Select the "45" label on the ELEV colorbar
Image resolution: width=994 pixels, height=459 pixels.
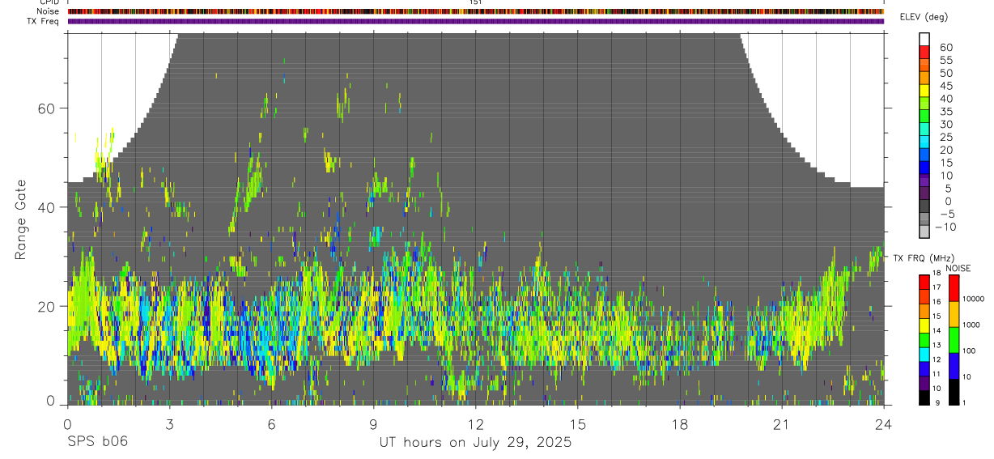click(945, 86)
